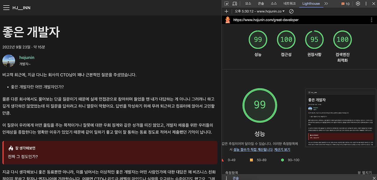
Task: Switch to the 네트워크 (Network) tab
Action: 290,4
